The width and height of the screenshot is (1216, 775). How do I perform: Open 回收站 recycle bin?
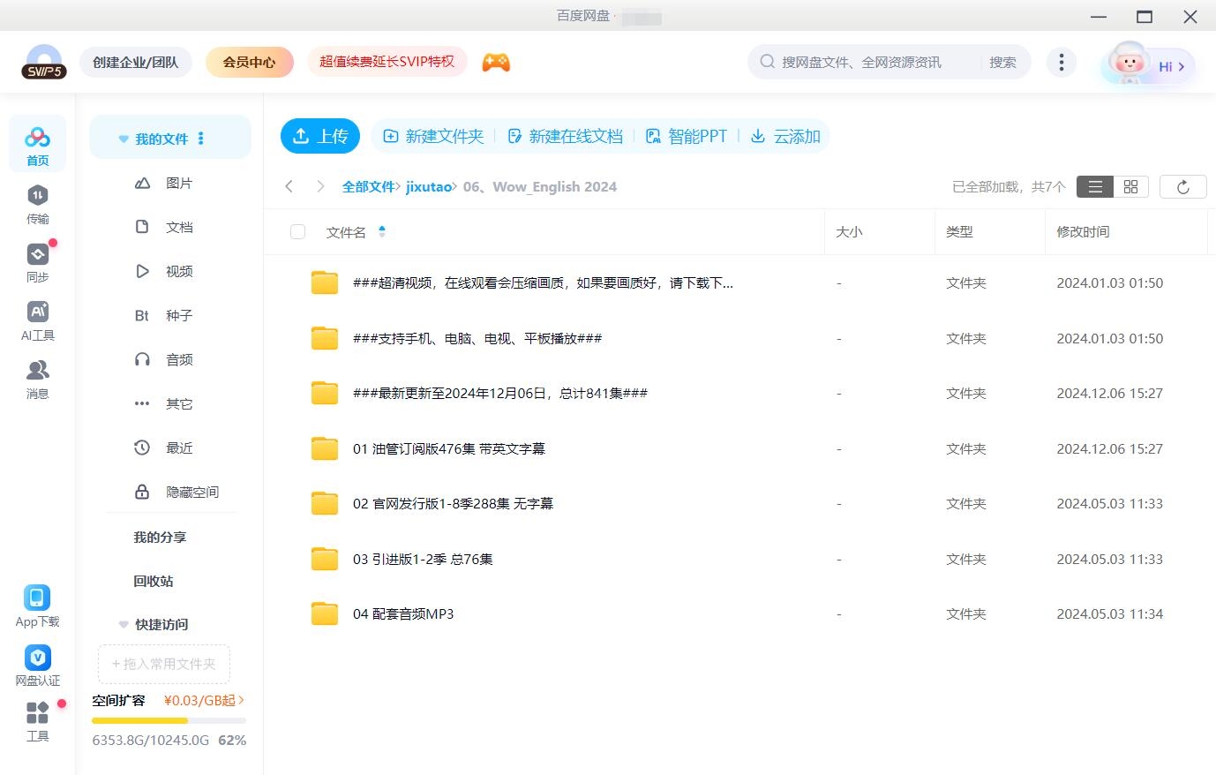click(154, 581)
